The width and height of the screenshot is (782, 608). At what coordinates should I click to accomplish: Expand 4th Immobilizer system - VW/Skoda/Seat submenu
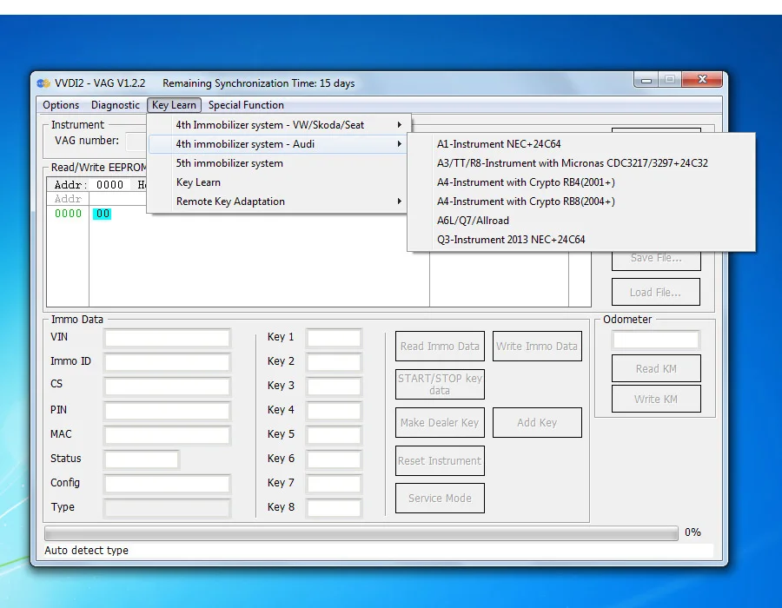click(278, 125)
